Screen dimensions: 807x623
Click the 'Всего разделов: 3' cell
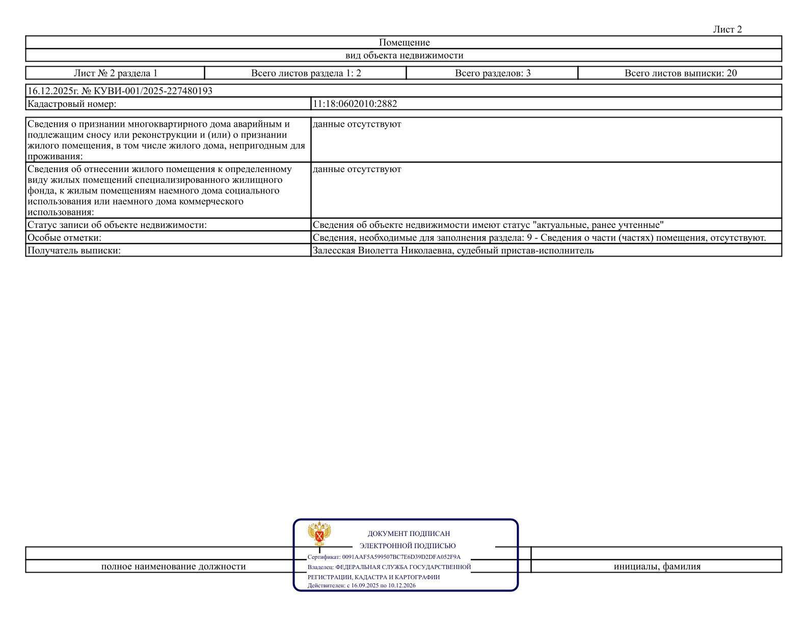point(493,73)
